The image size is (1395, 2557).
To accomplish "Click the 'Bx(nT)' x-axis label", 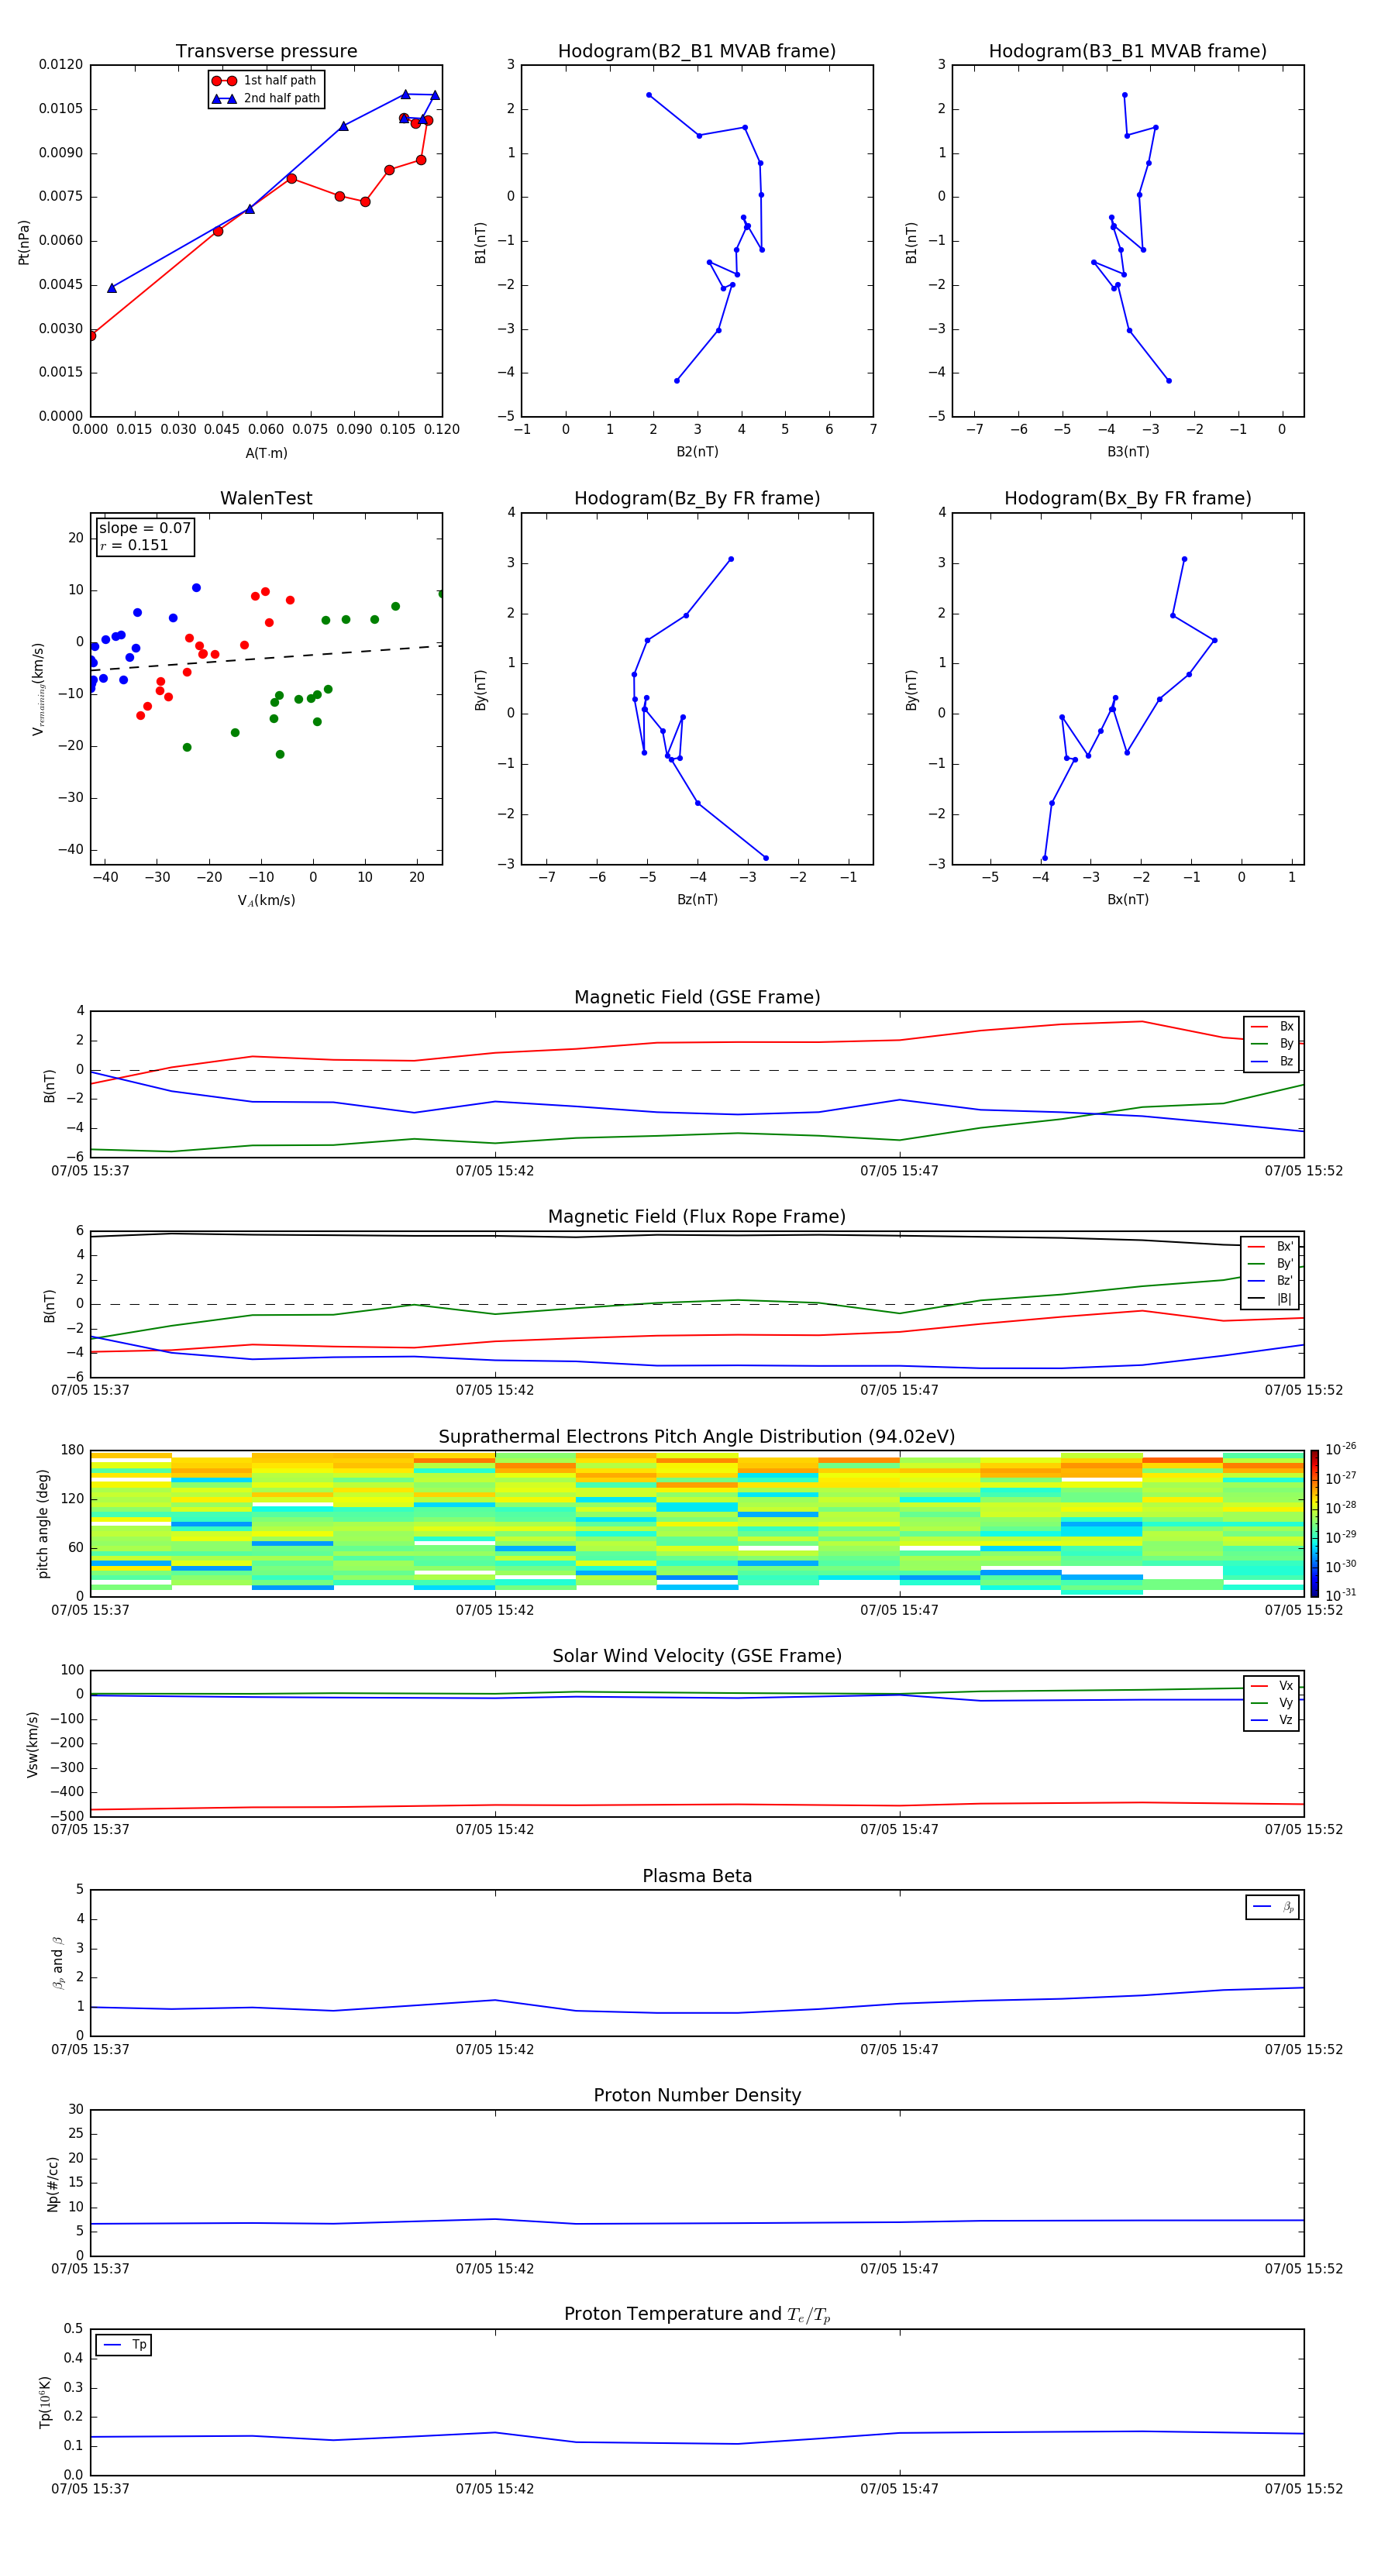I will tap(1128, 900).
